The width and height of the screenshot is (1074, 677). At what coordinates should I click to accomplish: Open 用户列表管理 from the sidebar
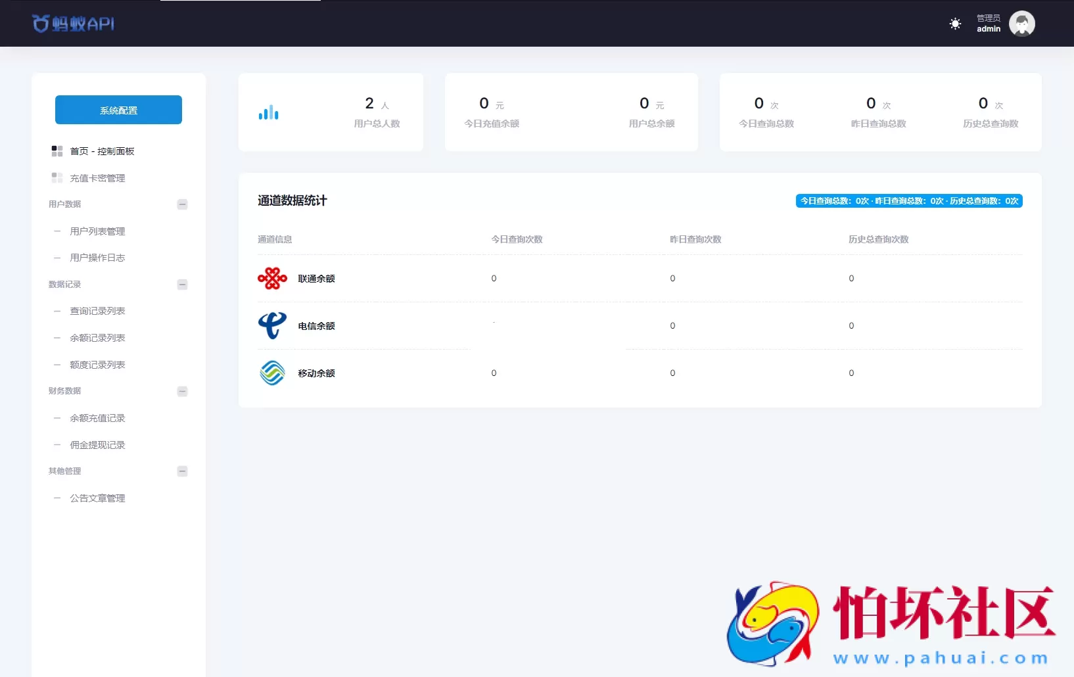97,231
